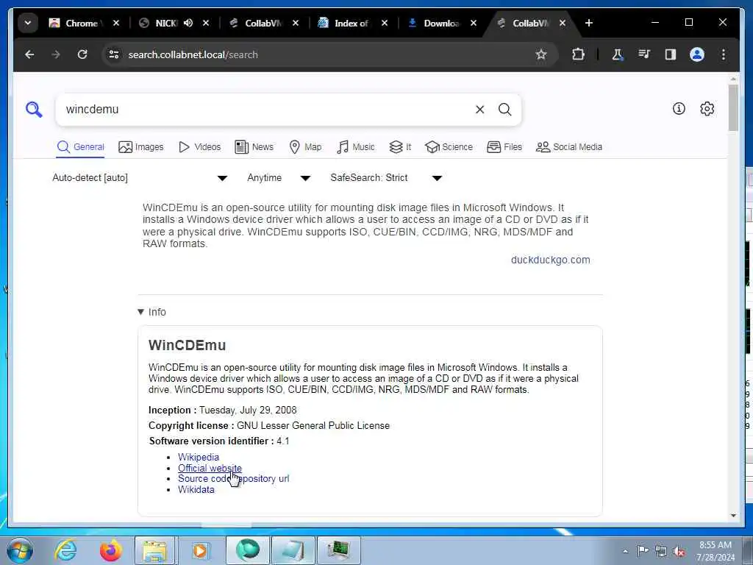Image resolution: width=753 pixels, height=565 pixels.
Task: Click the search logo magnifier icon
Action: (34, 110)
